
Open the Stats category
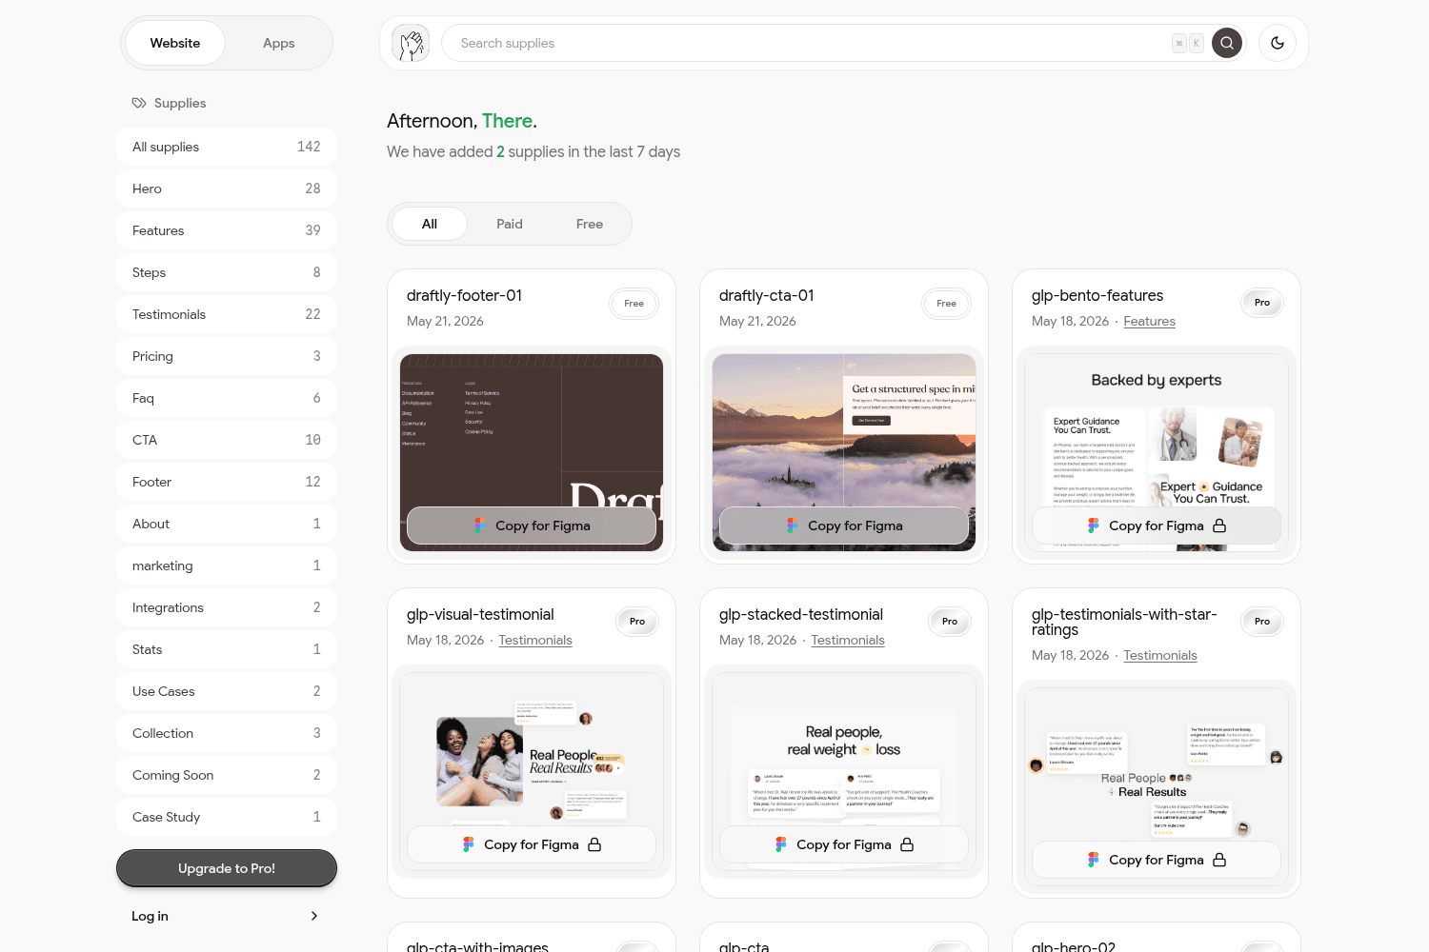pyautogui.click(x=227, y=649)
